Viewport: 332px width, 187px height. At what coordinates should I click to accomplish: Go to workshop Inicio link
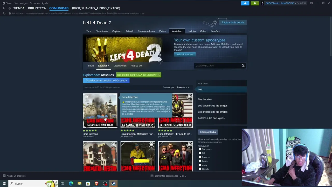[x=91, y=66]
